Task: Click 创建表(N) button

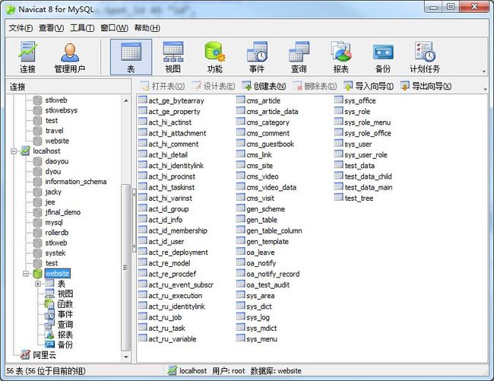Action: [x=264, y=86]
